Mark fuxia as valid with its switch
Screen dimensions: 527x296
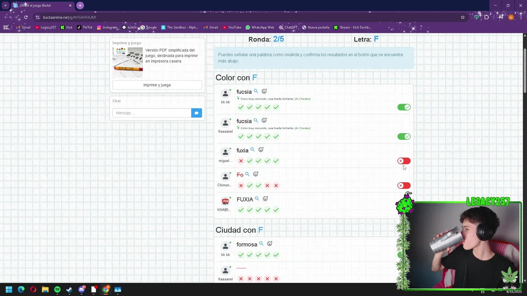[404, 161]
